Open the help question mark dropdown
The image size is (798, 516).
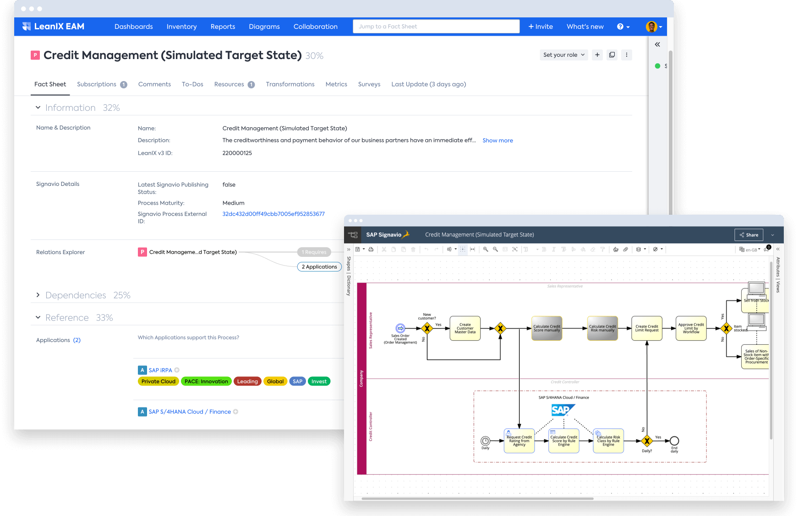tap(623, 27)
